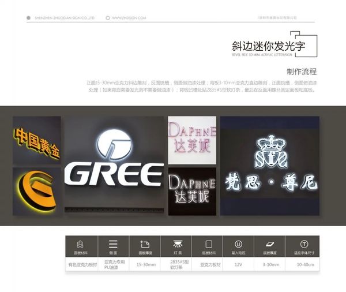
Task: Click the 面板厚度 column header label
Action: click(x=145, y=253)
